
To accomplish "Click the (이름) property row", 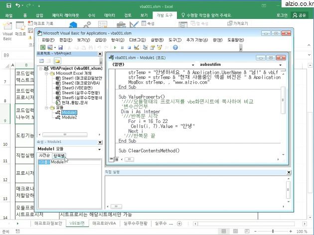I will tap(70, 162).
